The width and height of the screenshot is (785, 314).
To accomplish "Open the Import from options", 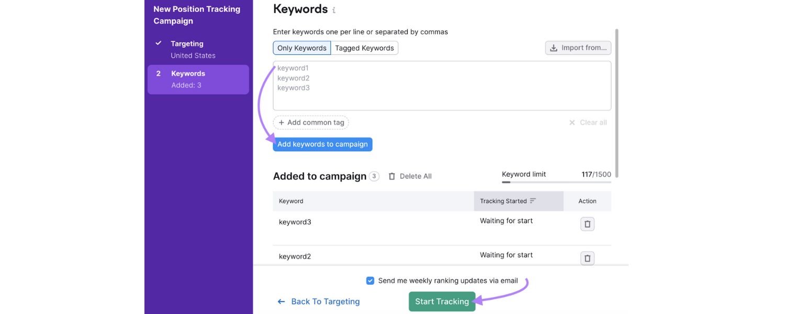I will [x=578, y=47].
